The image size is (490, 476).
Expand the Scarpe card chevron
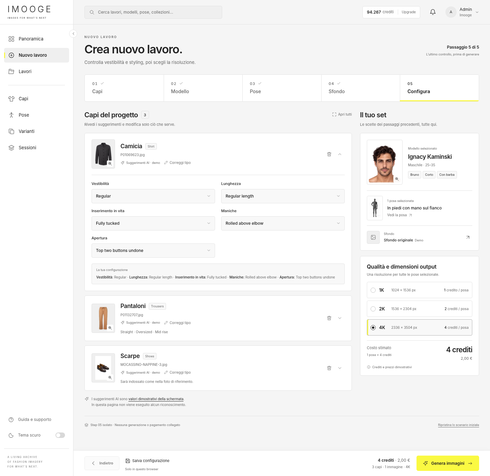click(340, 368)
